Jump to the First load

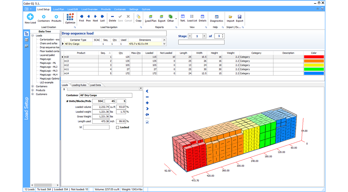pos(81,19)
